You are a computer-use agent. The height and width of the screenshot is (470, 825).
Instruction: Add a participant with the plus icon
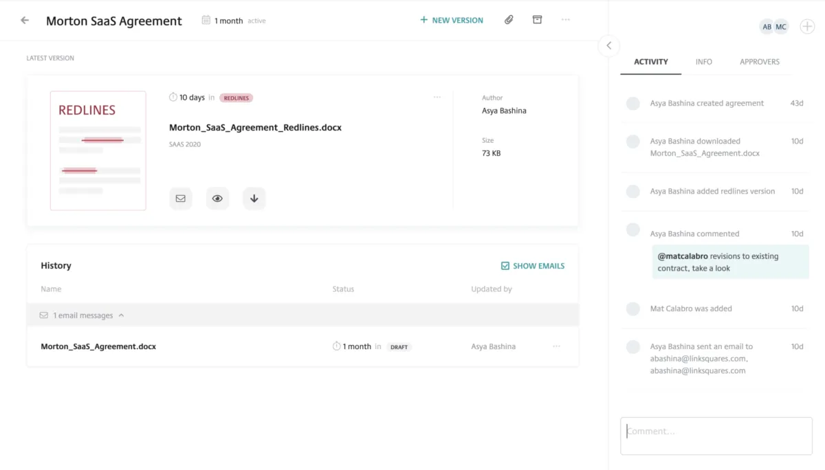(807, 27)
